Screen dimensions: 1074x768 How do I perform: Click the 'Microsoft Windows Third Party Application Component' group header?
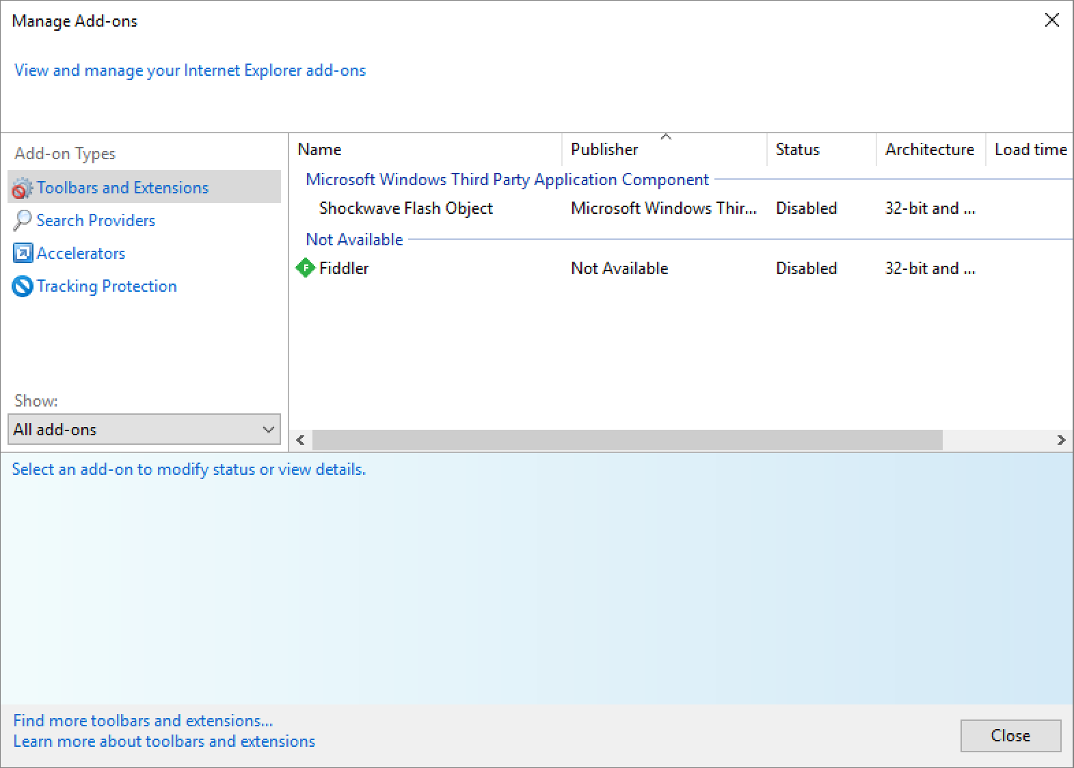[x=507, y=180]
